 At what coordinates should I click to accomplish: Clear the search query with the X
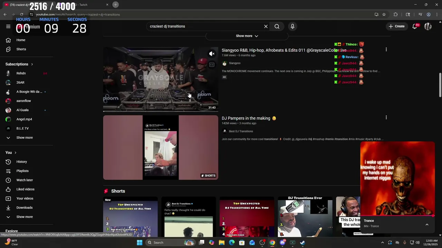(266, 27)
